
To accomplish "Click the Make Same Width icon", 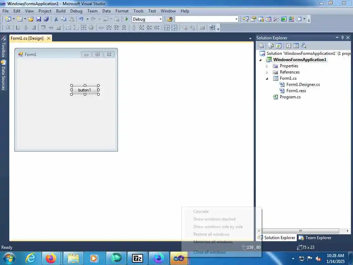I will 69,28.
